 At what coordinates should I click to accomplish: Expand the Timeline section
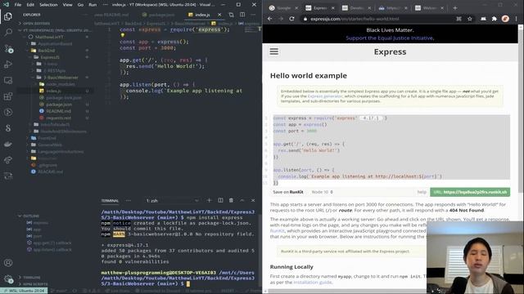[x=32, y=278]
